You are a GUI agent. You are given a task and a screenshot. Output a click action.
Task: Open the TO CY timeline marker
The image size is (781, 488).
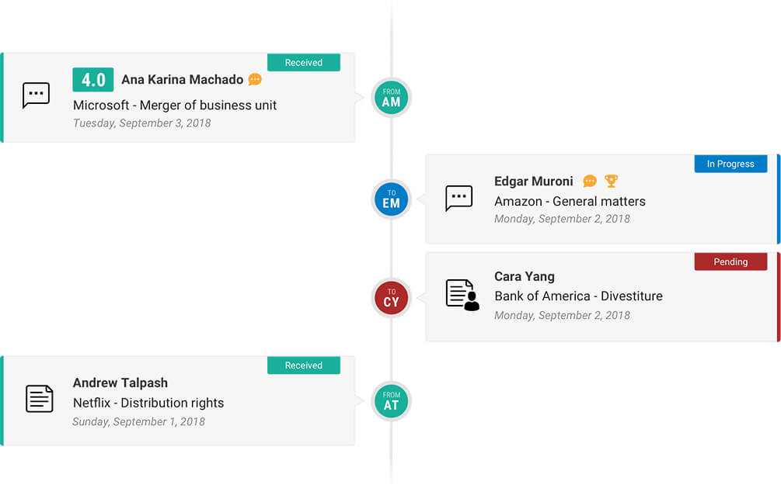(391, 297)
